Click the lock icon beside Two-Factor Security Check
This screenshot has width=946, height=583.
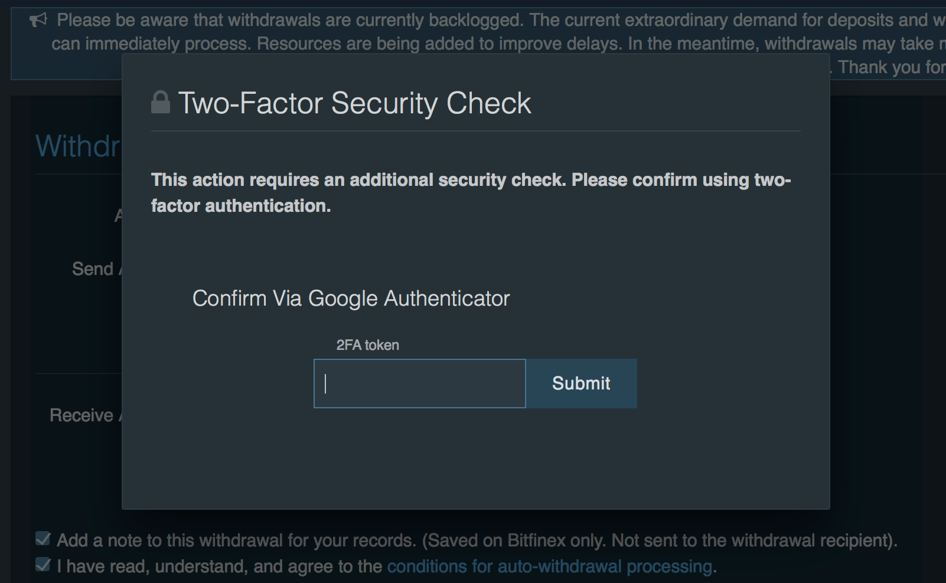(161, 103)
